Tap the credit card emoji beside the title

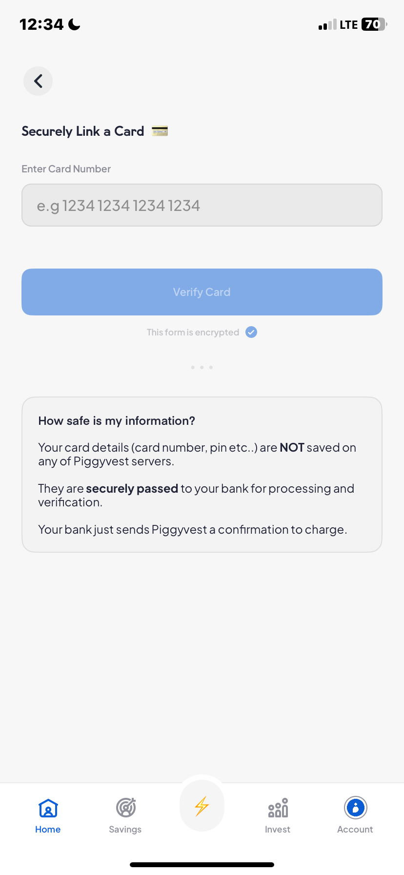click(160, 130)
